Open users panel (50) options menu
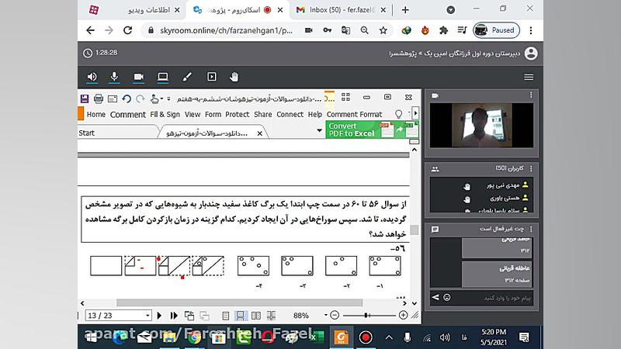The image size is (621, 349). click(x=531, y=168)
